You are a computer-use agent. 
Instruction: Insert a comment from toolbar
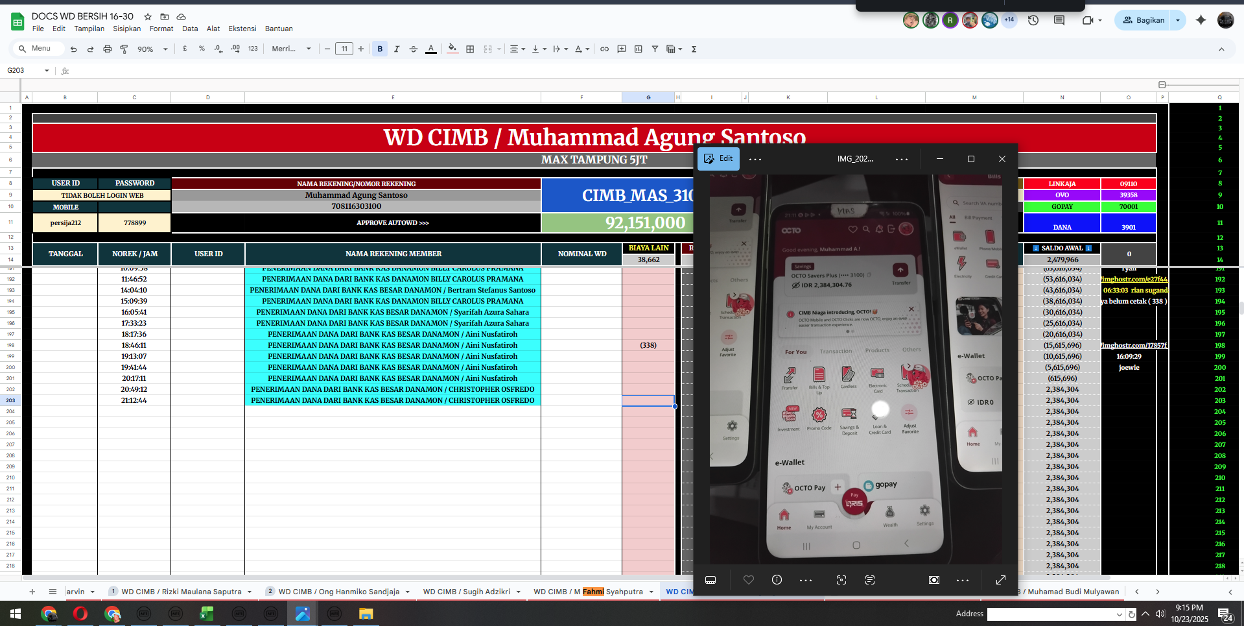coord(622,49)
